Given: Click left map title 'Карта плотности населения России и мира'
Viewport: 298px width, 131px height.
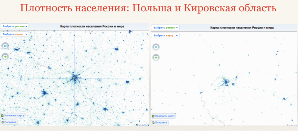Looking at the screenshot, I should coord(92,26).
